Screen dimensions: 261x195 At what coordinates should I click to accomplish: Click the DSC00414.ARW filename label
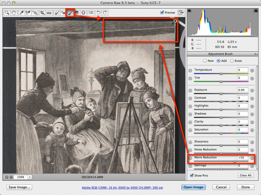point(93,177)
